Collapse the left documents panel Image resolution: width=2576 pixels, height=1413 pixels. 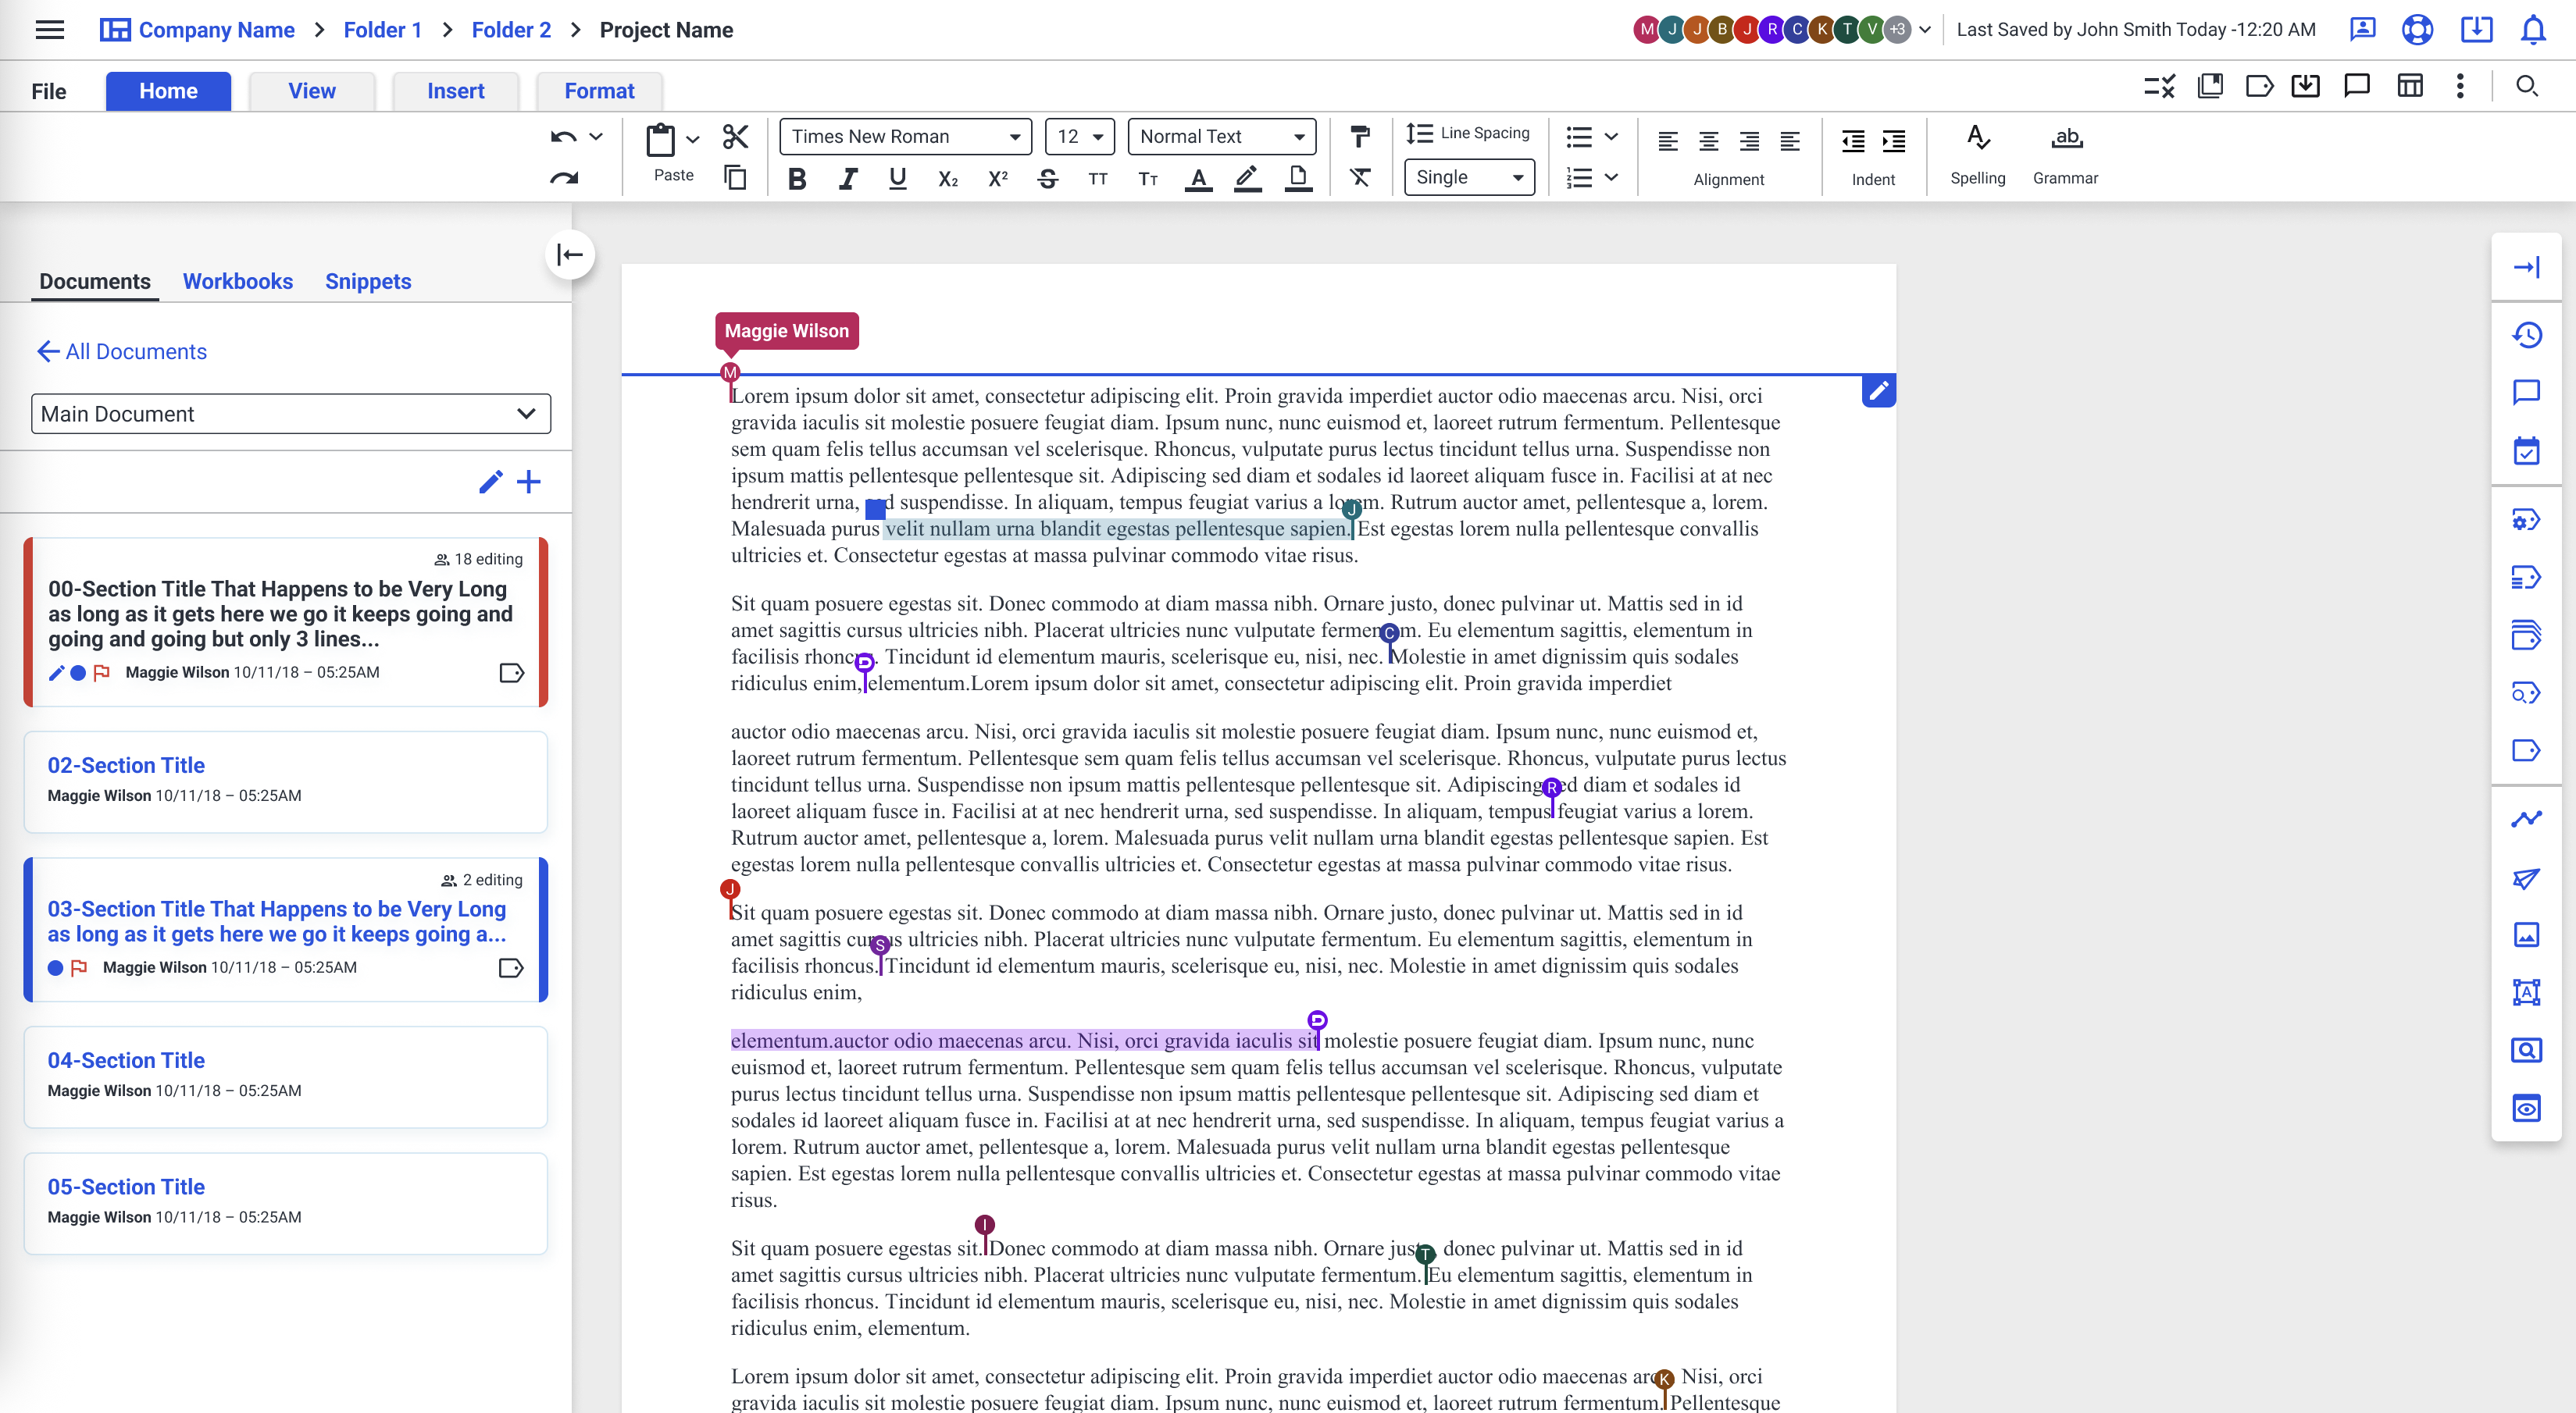pyautogui.click(x=570, y=254)
